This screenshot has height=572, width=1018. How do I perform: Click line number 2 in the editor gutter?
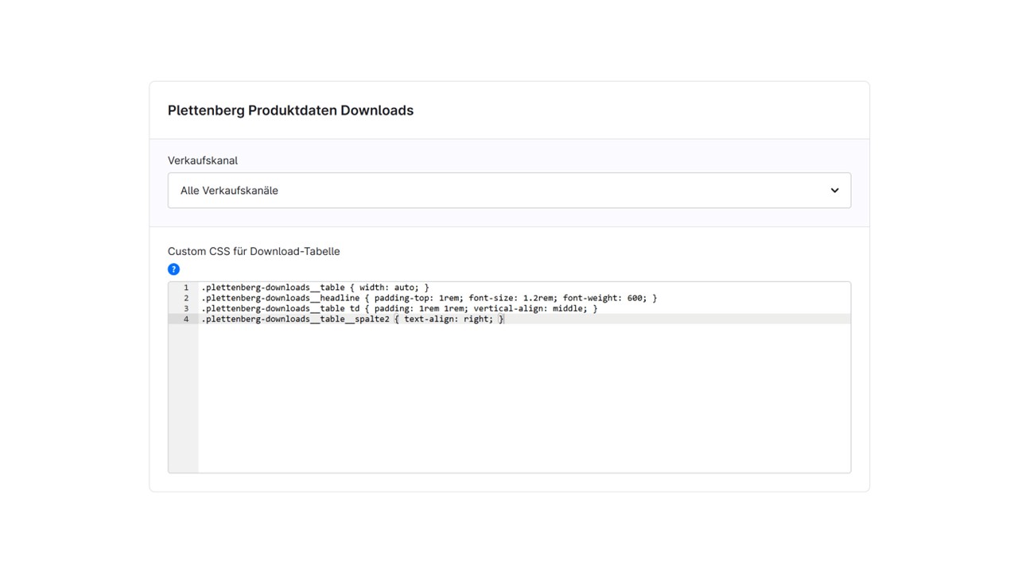[186, 298]
